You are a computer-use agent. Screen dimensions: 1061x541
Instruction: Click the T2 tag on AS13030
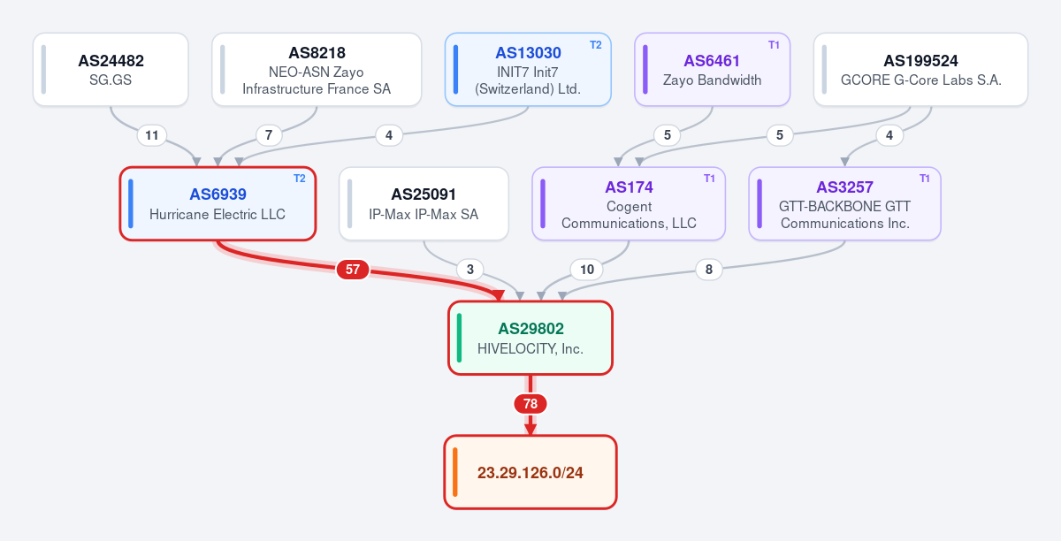(x=595, y=44)
